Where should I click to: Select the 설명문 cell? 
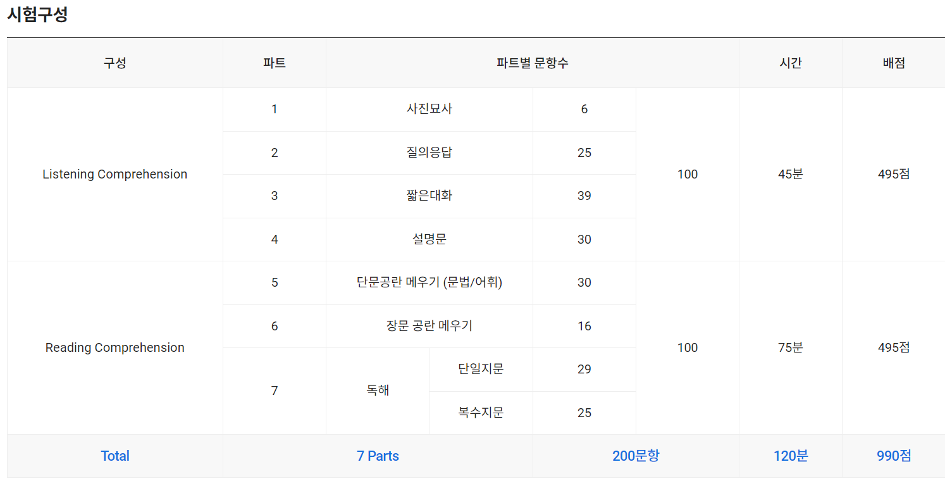(429, 239)
